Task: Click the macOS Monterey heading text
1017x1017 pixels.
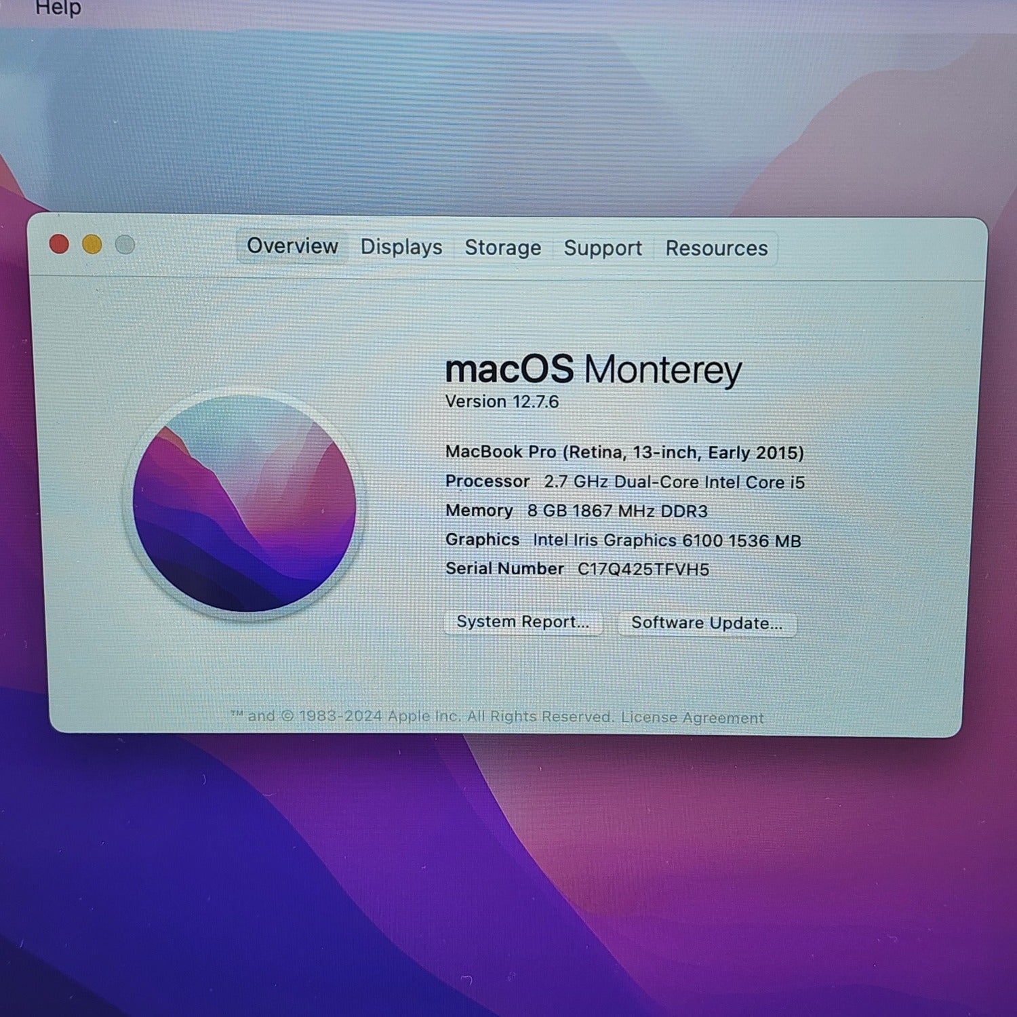Action: (593, 370)
